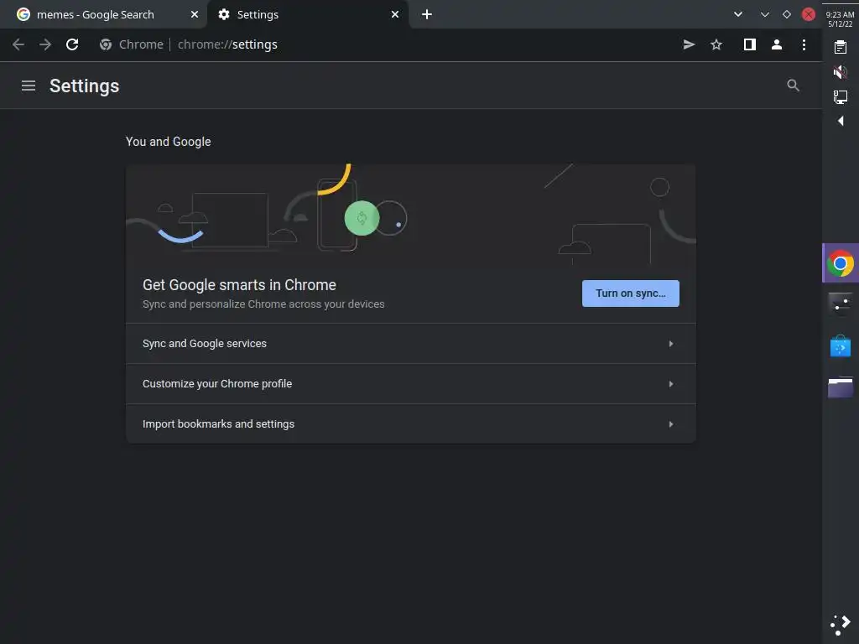This screenshot has height=644, width=859.
Task: Share this page via send icon
Action: 690,44
